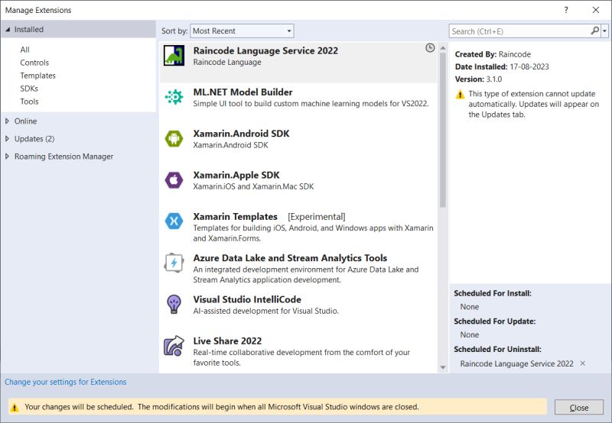Click the [Experimental] tag text
The width and height of the screenshot is (612, 423).
pyautogui.click(x=317, y=217)
